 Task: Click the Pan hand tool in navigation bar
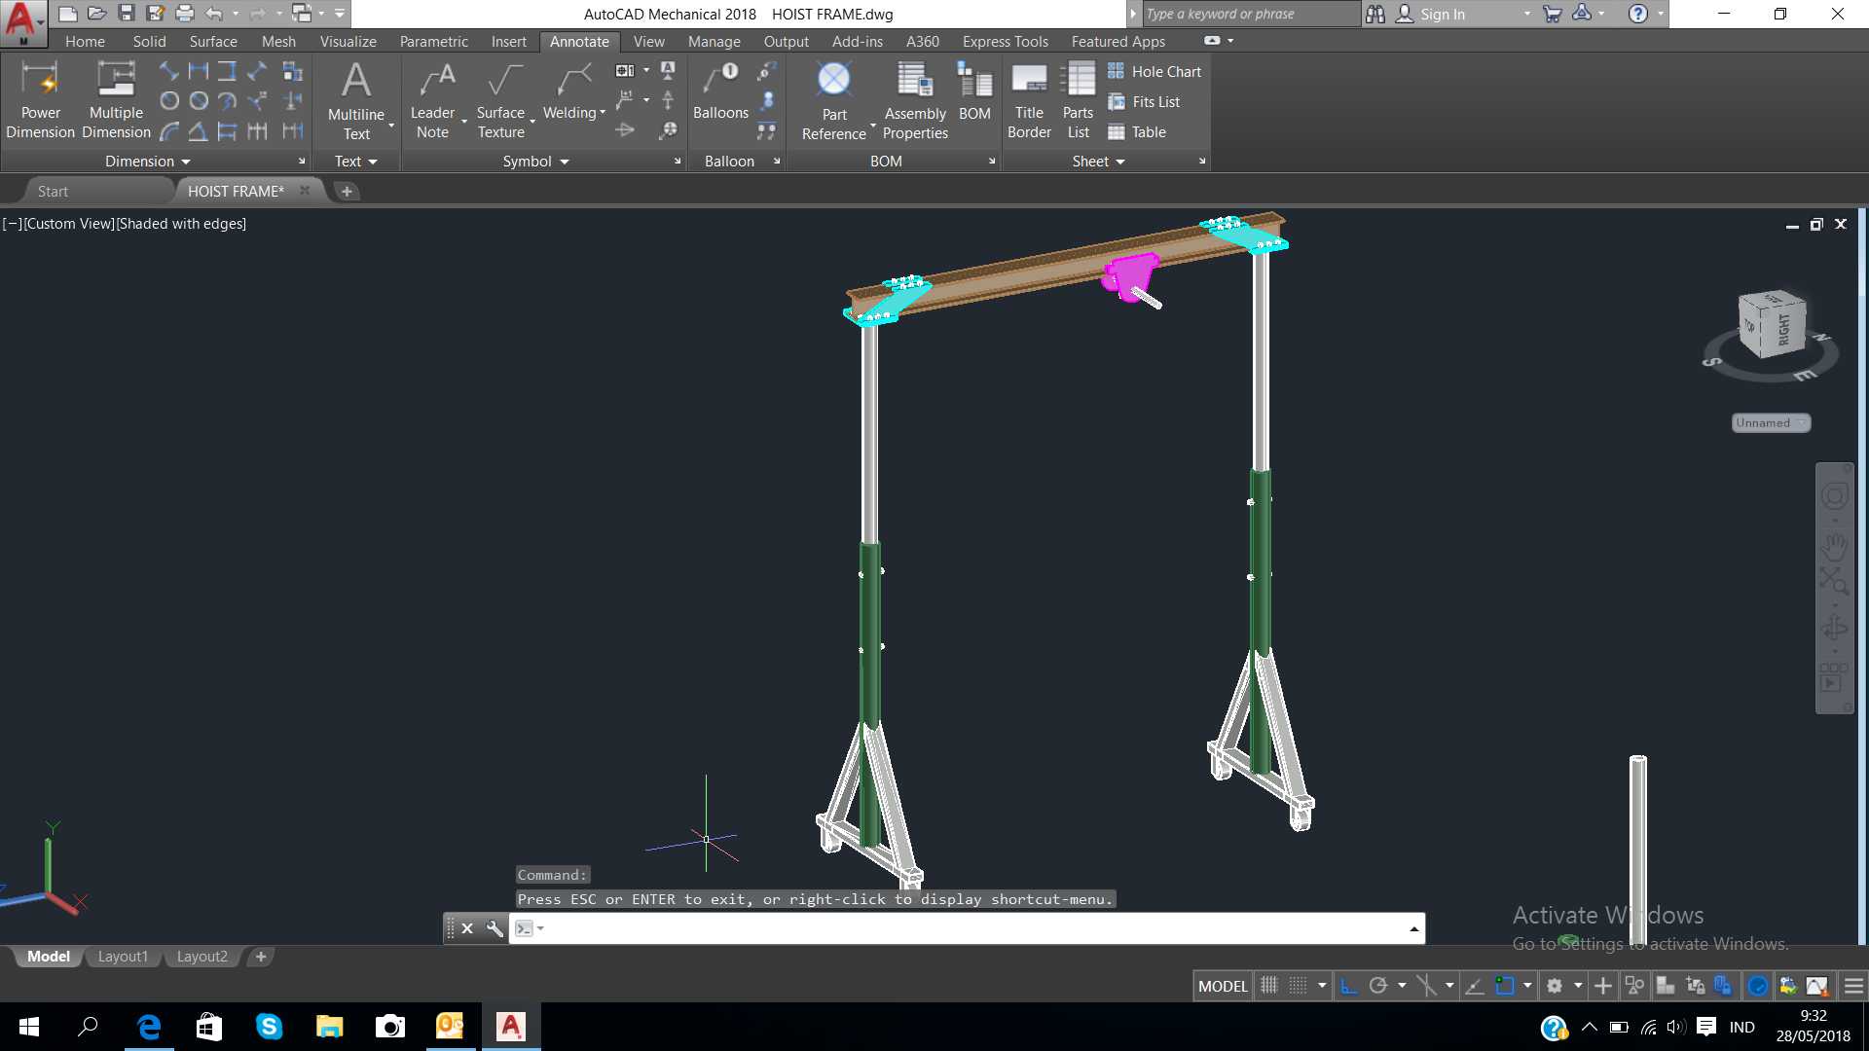(1834, 546)
